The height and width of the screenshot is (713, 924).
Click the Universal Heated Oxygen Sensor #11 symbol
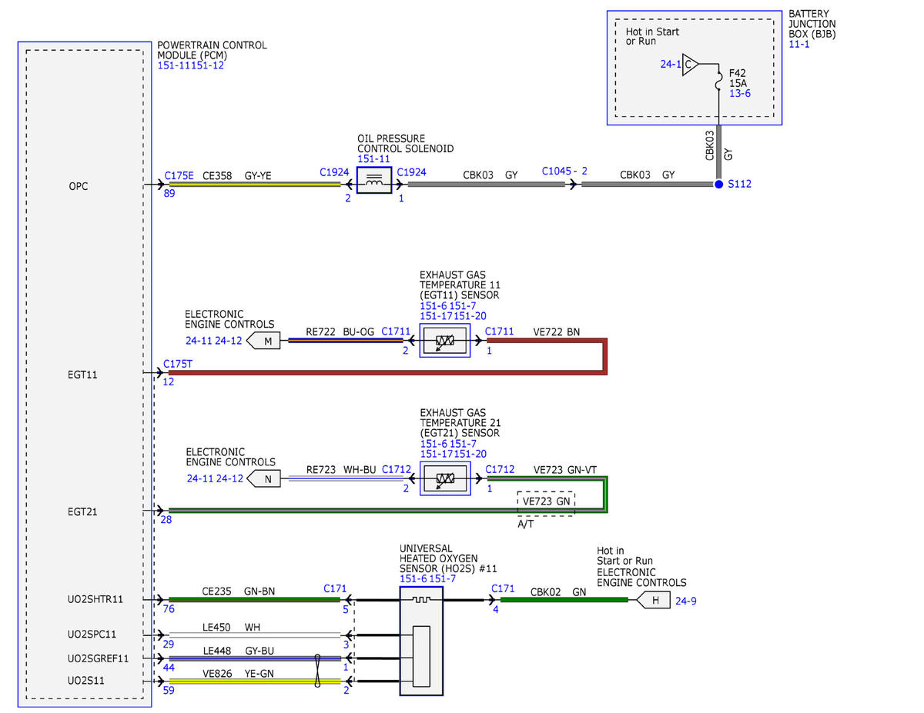pos(421,641)
